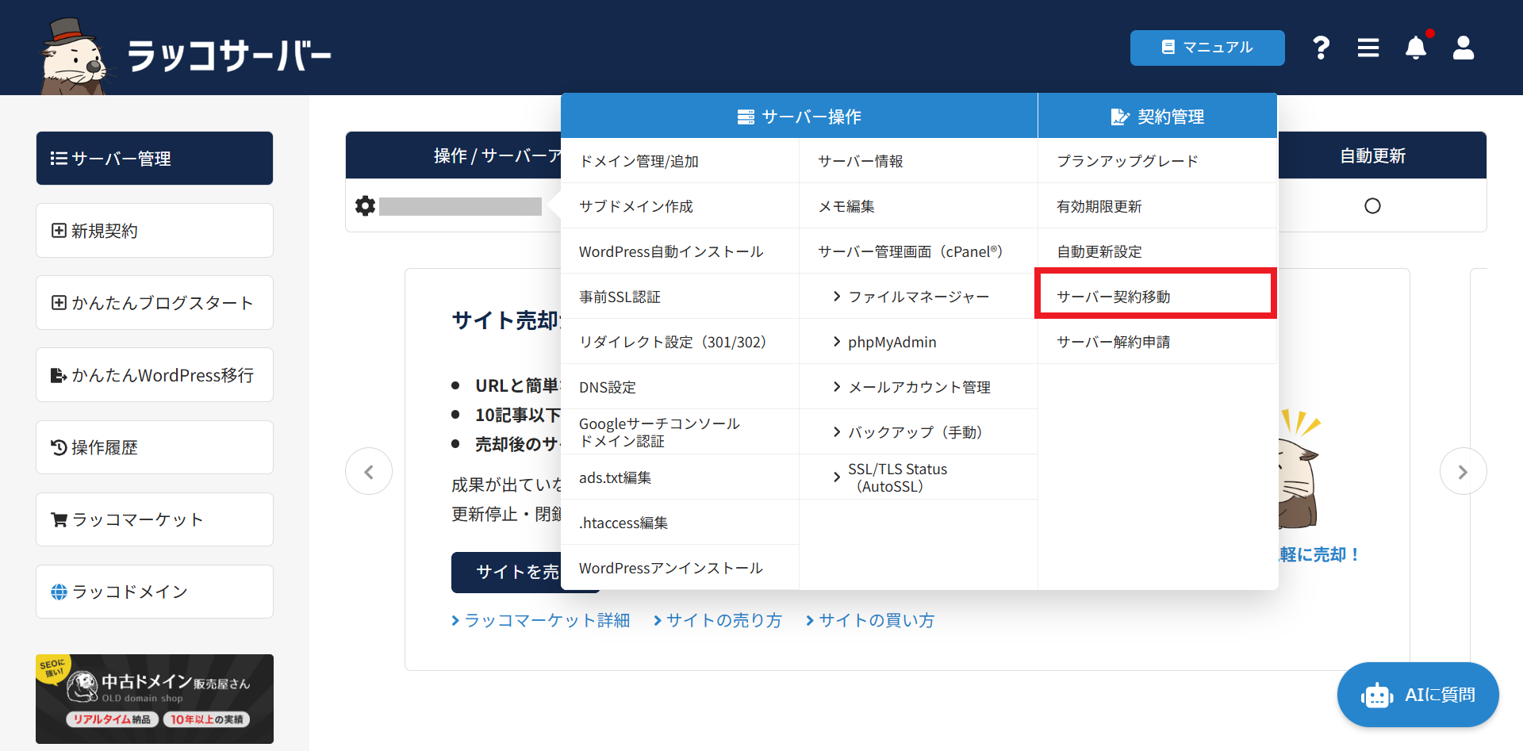1523x751 pixels.
Task: Select リダイレクト設定（301/302）entry
Action: 680,342
